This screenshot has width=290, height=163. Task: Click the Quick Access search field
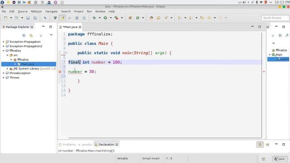point(275,18)
